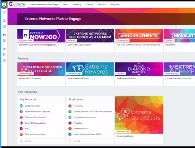The width and height of the screenshot is (195, 148).
Task: Open Extreme Networks PartnerEngage tab
Action: 44,5
